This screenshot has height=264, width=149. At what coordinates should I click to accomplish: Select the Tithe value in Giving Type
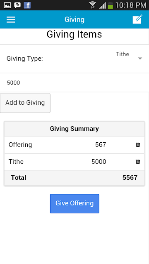(x=123, y=54)
